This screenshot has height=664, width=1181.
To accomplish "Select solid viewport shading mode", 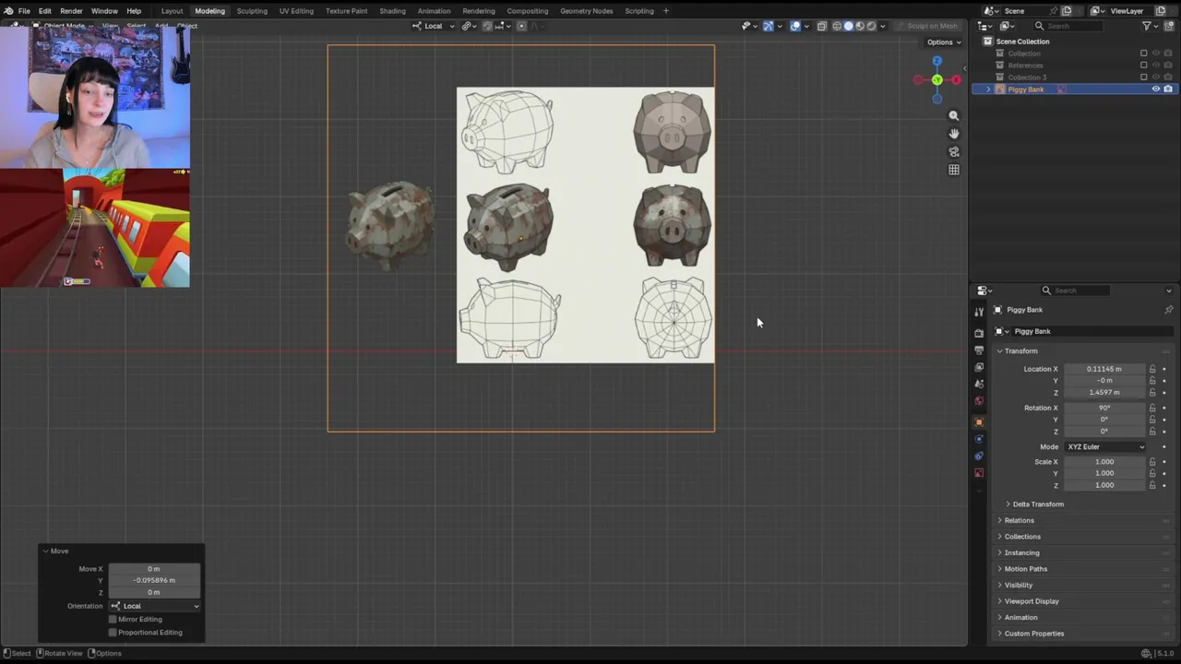I will [848, 26].
